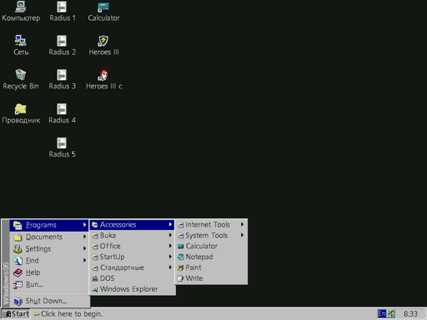Click the Documents folder icon in Start menu
Viewport: 427px width, 320px height.
point(18,237)
